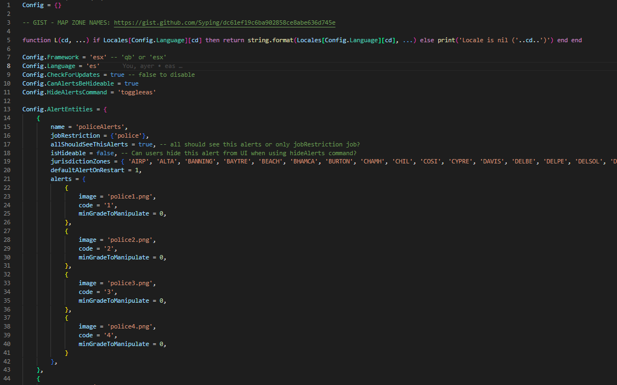This screenshot has width=617, height=385.
Task: Click line number 13 in the gutter
Action: 7,110
